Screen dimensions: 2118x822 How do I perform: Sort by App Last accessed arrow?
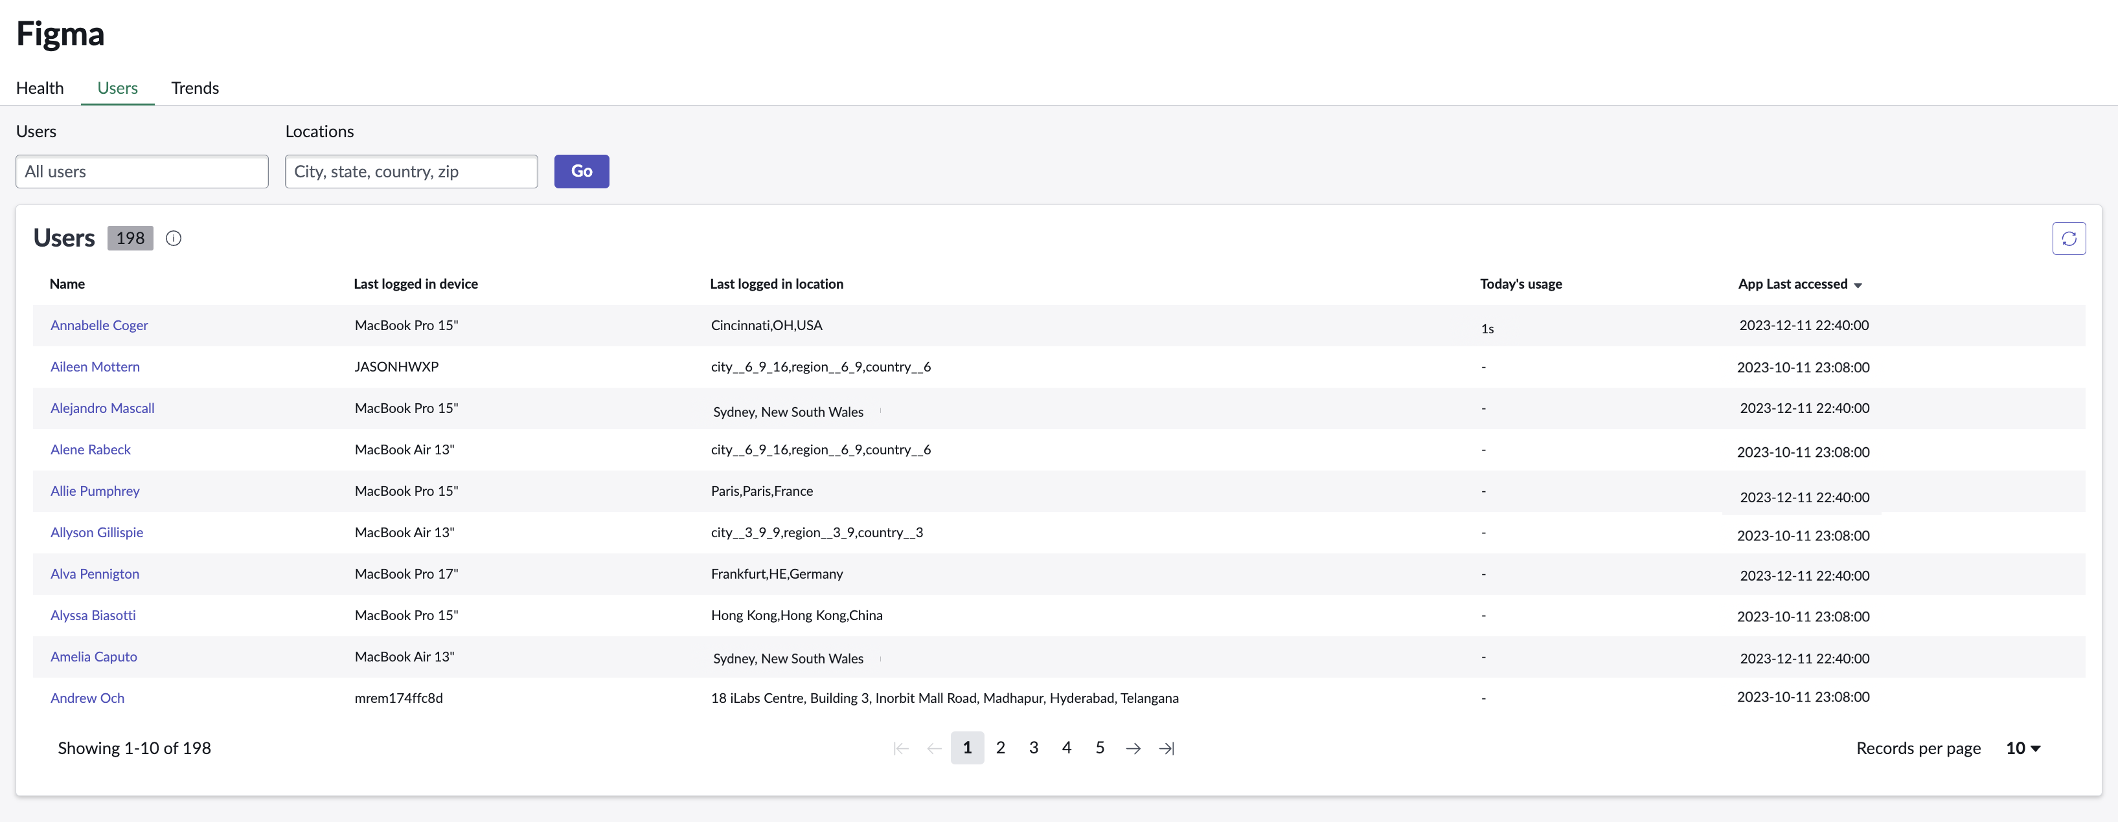1858,285
